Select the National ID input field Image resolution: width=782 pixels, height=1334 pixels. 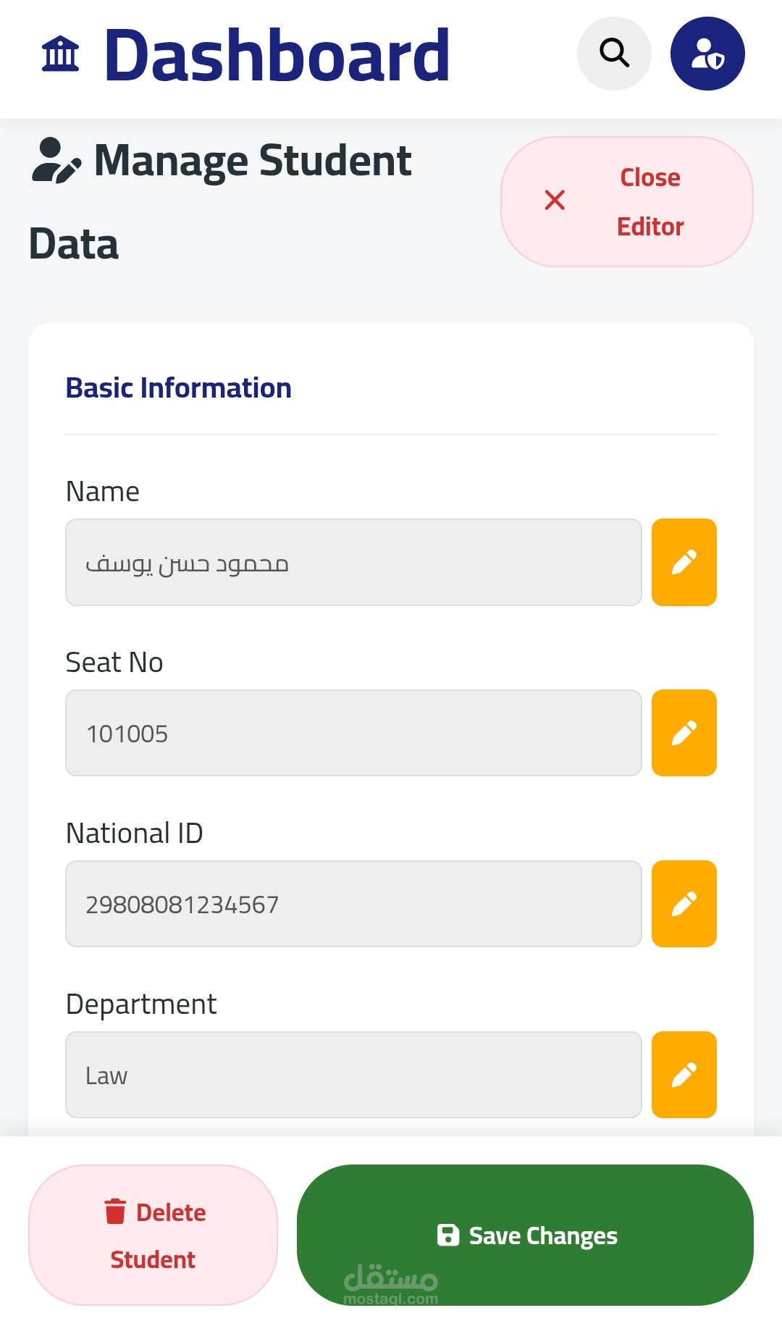coord(353,905)
